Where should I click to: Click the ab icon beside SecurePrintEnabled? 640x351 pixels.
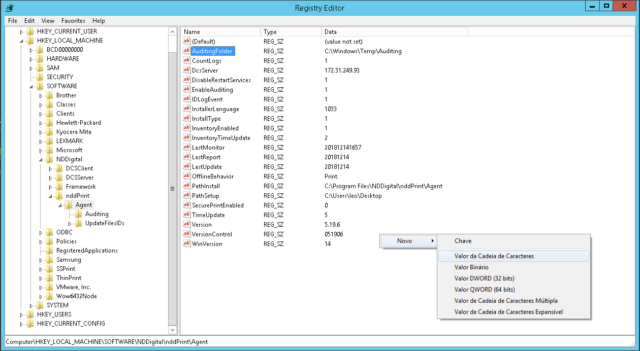coord(187,205)
